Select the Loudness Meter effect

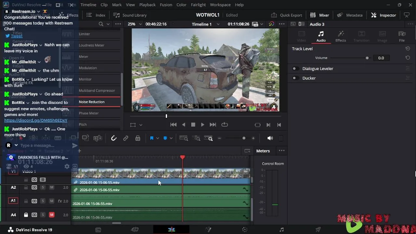91,45
